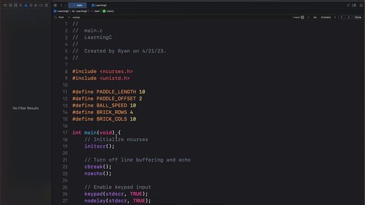
Task: Clear the find field match indicator
Action: tap(302, 18)
